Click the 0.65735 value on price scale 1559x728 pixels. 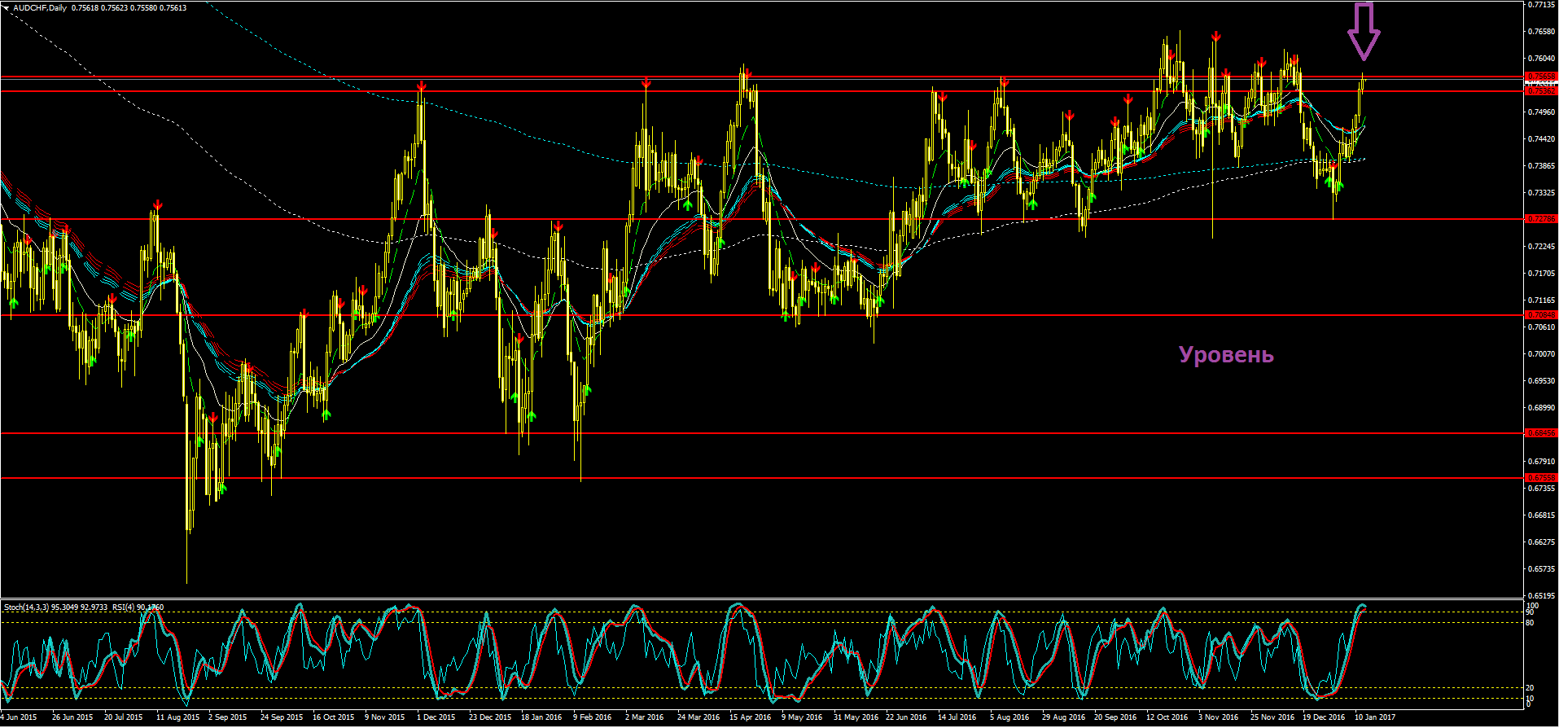point(1543,569)
